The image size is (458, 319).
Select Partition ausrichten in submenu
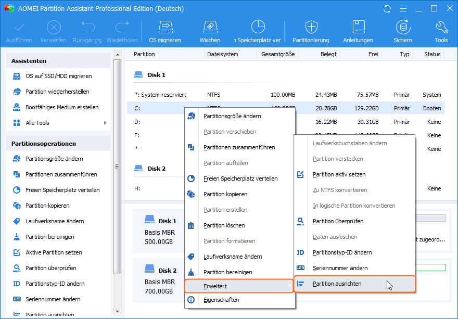(354, 284)
